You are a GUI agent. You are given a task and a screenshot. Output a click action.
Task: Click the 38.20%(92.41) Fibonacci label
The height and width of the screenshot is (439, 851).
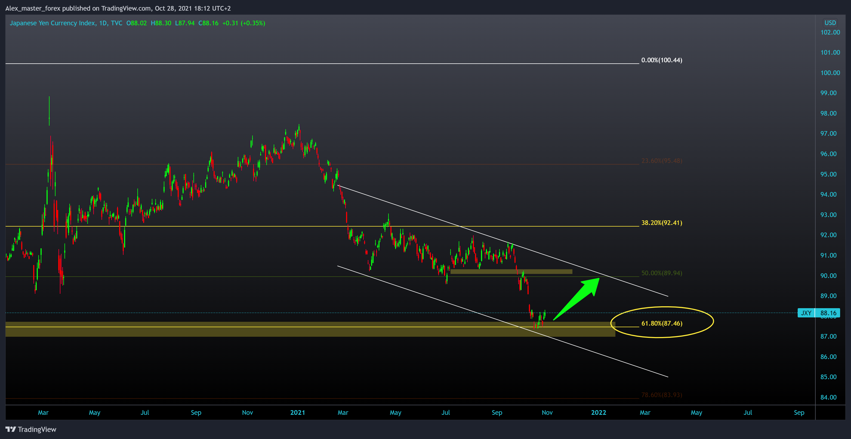(661, 223)
